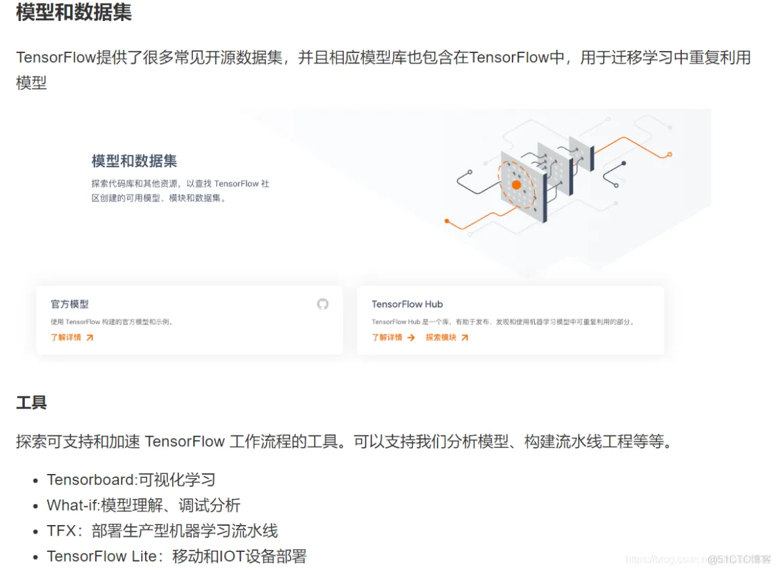777x571 pixels.
Task: Click 模型和数据集 heading inside the banner
Action: 134,161
